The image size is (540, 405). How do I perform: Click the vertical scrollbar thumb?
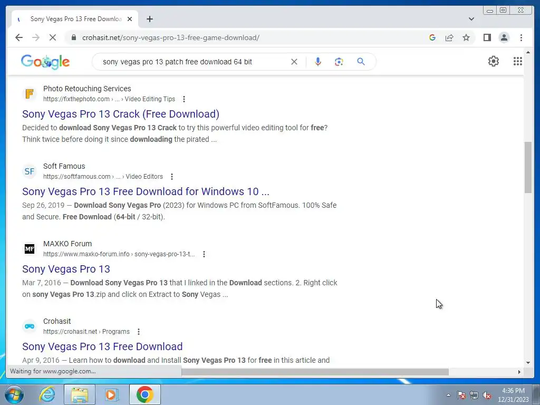[x=528, y=167]
